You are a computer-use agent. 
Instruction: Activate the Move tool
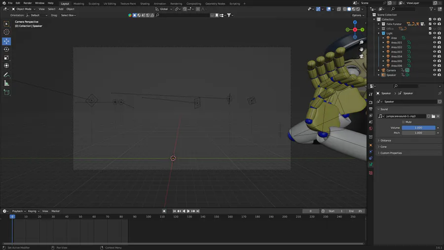click(6, 41)
